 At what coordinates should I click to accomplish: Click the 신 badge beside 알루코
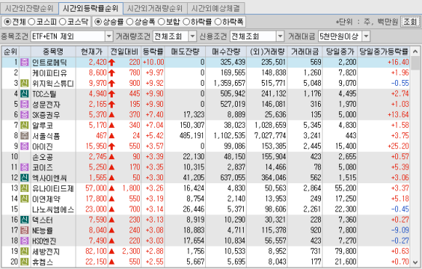click(x=24, y=125)
